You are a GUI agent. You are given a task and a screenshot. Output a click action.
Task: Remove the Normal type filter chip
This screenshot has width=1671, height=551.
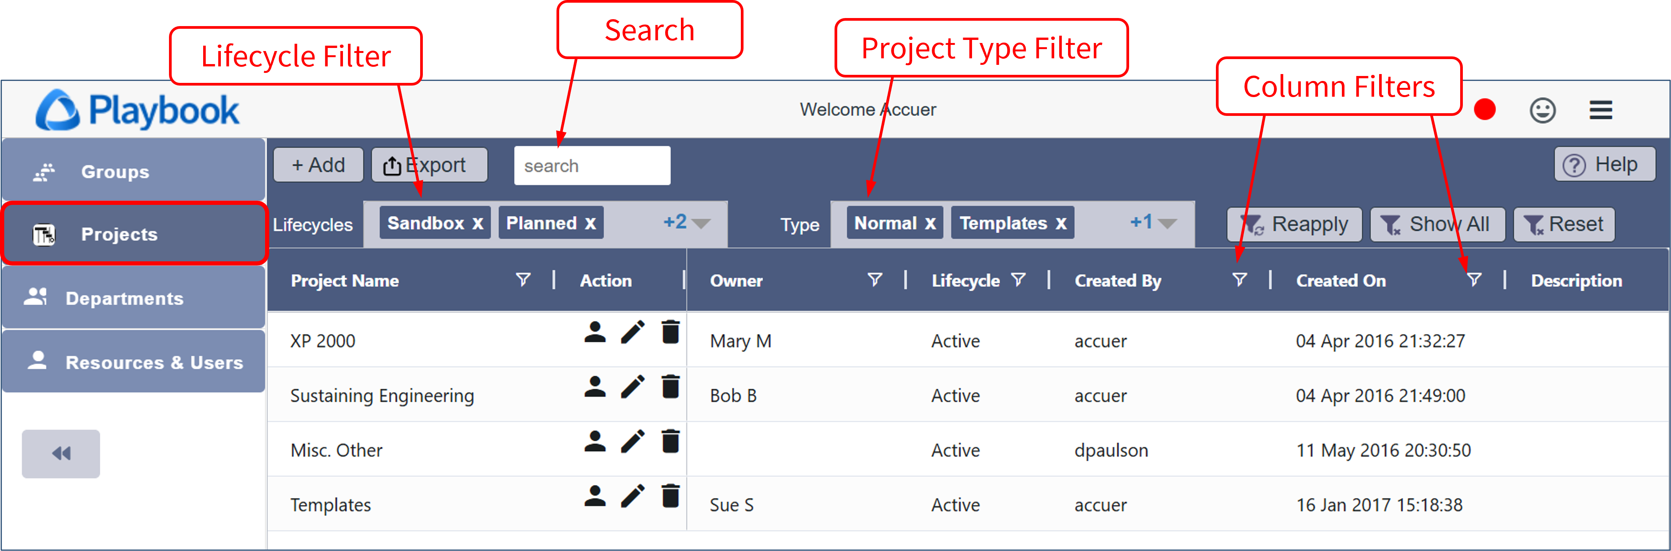[x=930, y=224]
